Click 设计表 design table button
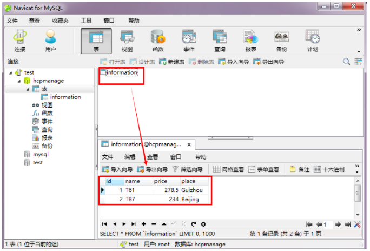The width and height of the screenshot is (370, 251). [x=142, y=62]
